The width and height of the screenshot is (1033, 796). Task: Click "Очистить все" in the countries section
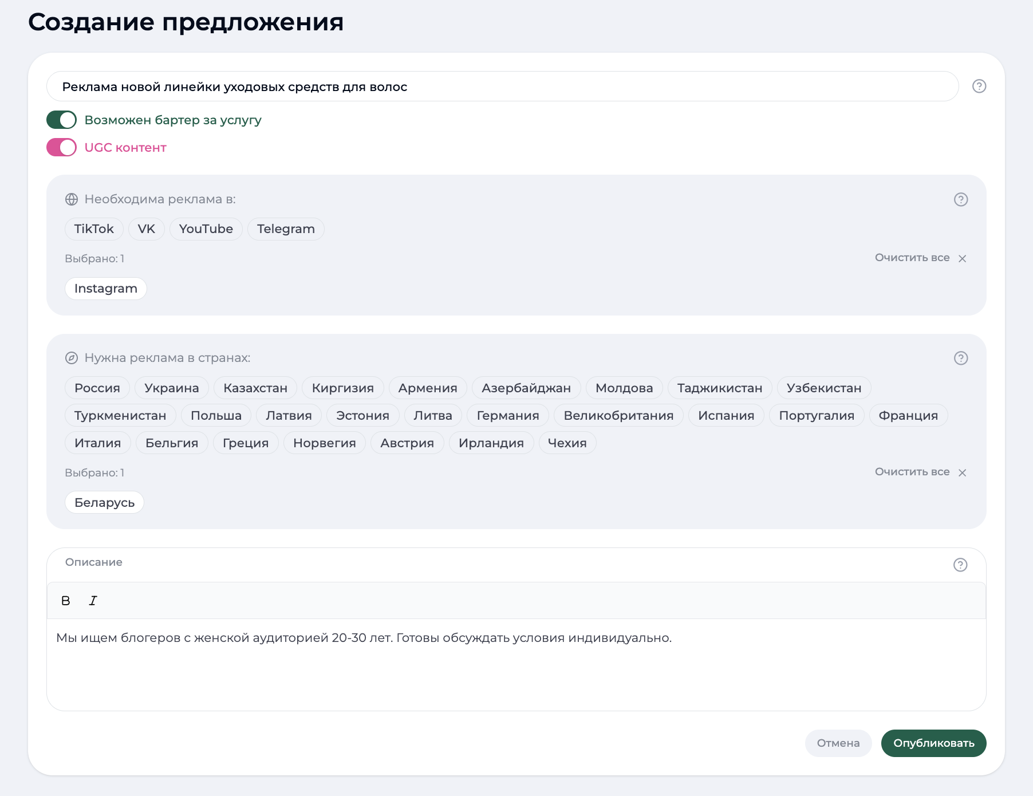coord(912,472)
